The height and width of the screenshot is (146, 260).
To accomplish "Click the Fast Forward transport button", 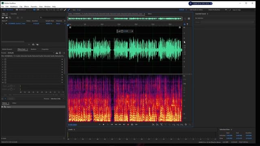I will tap(120, 125).
